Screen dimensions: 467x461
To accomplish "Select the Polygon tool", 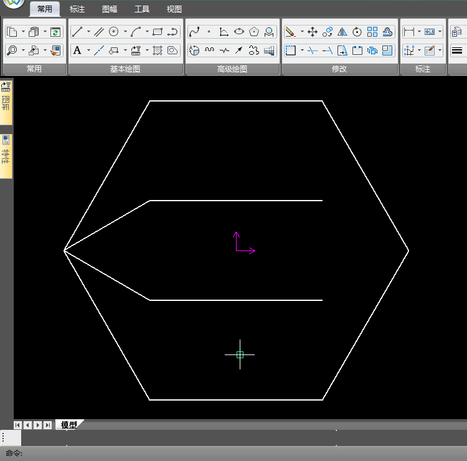I will 254,32.
